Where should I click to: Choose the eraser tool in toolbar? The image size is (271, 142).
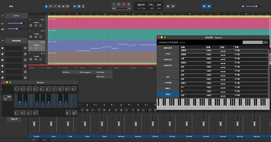[x=59, y=6]
